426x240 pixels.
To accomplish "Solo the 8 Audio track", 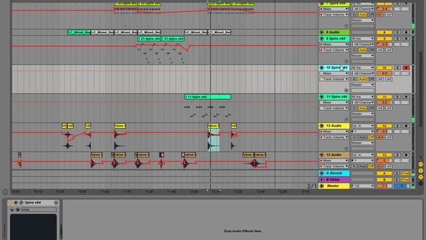I will pyautogui.click(x=397, y=32).
